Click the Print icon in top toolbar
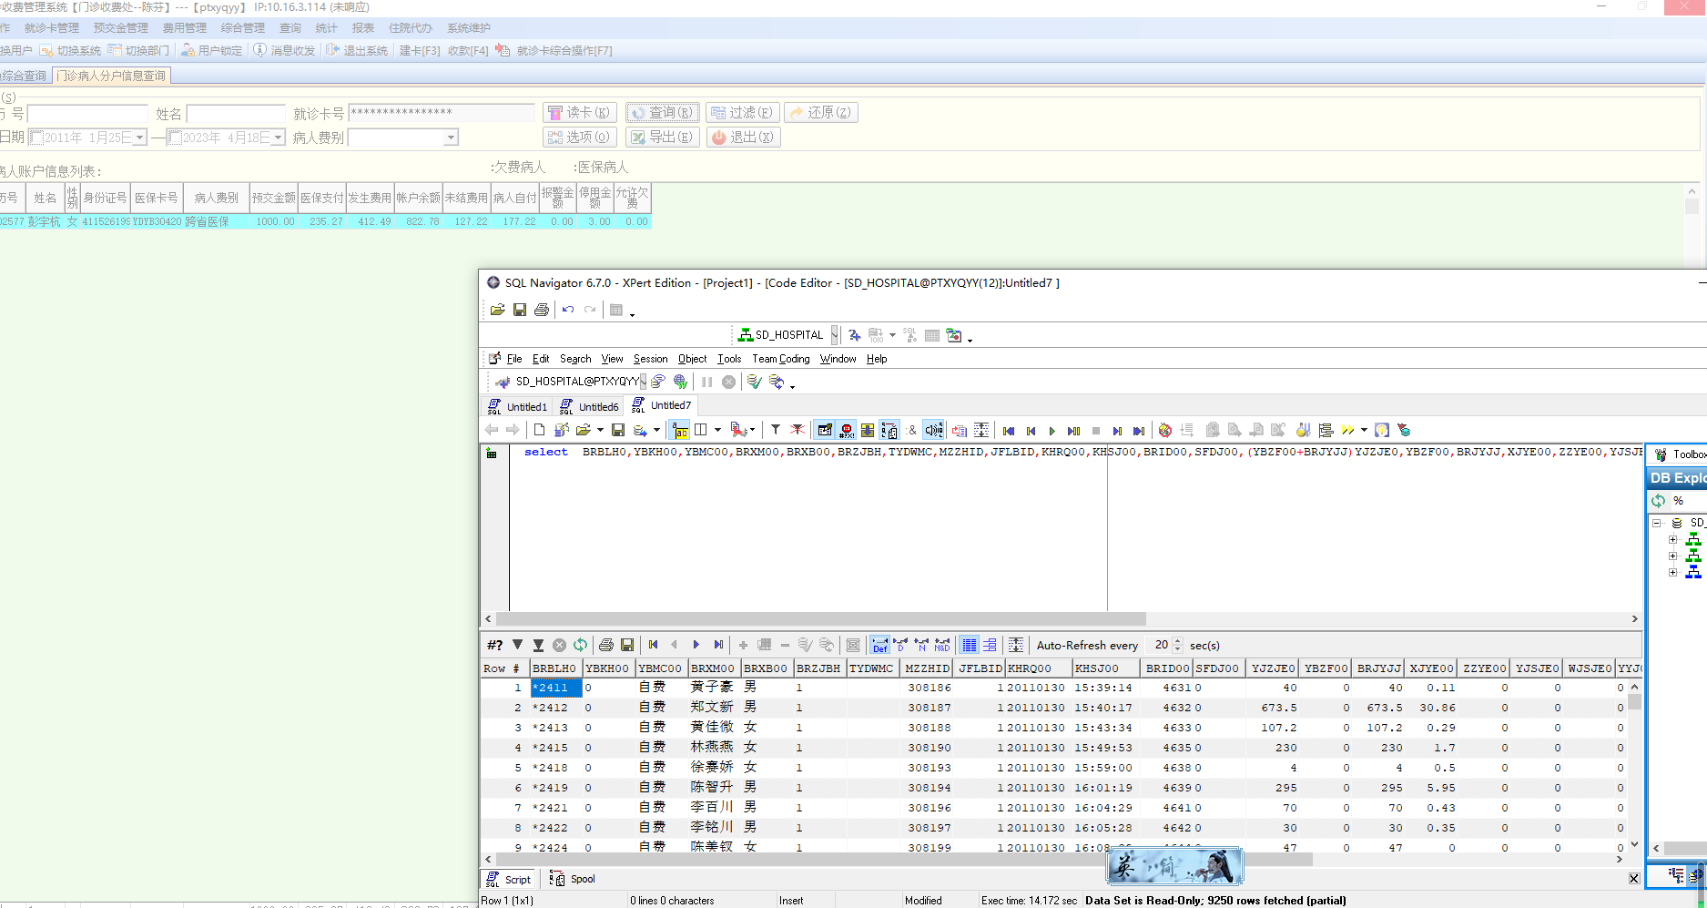Screen dimensions: 1707x908 pos(542,310)
